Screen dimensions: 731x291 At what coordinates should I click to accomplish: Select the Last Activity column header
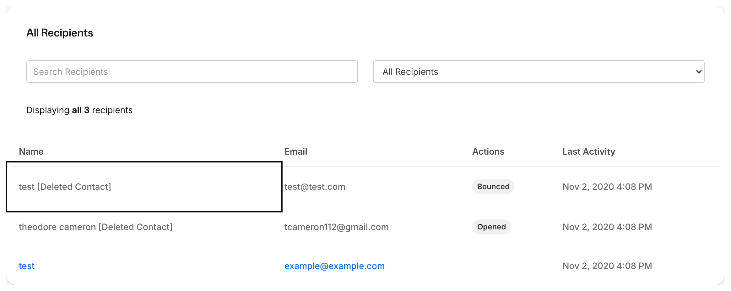589,151
